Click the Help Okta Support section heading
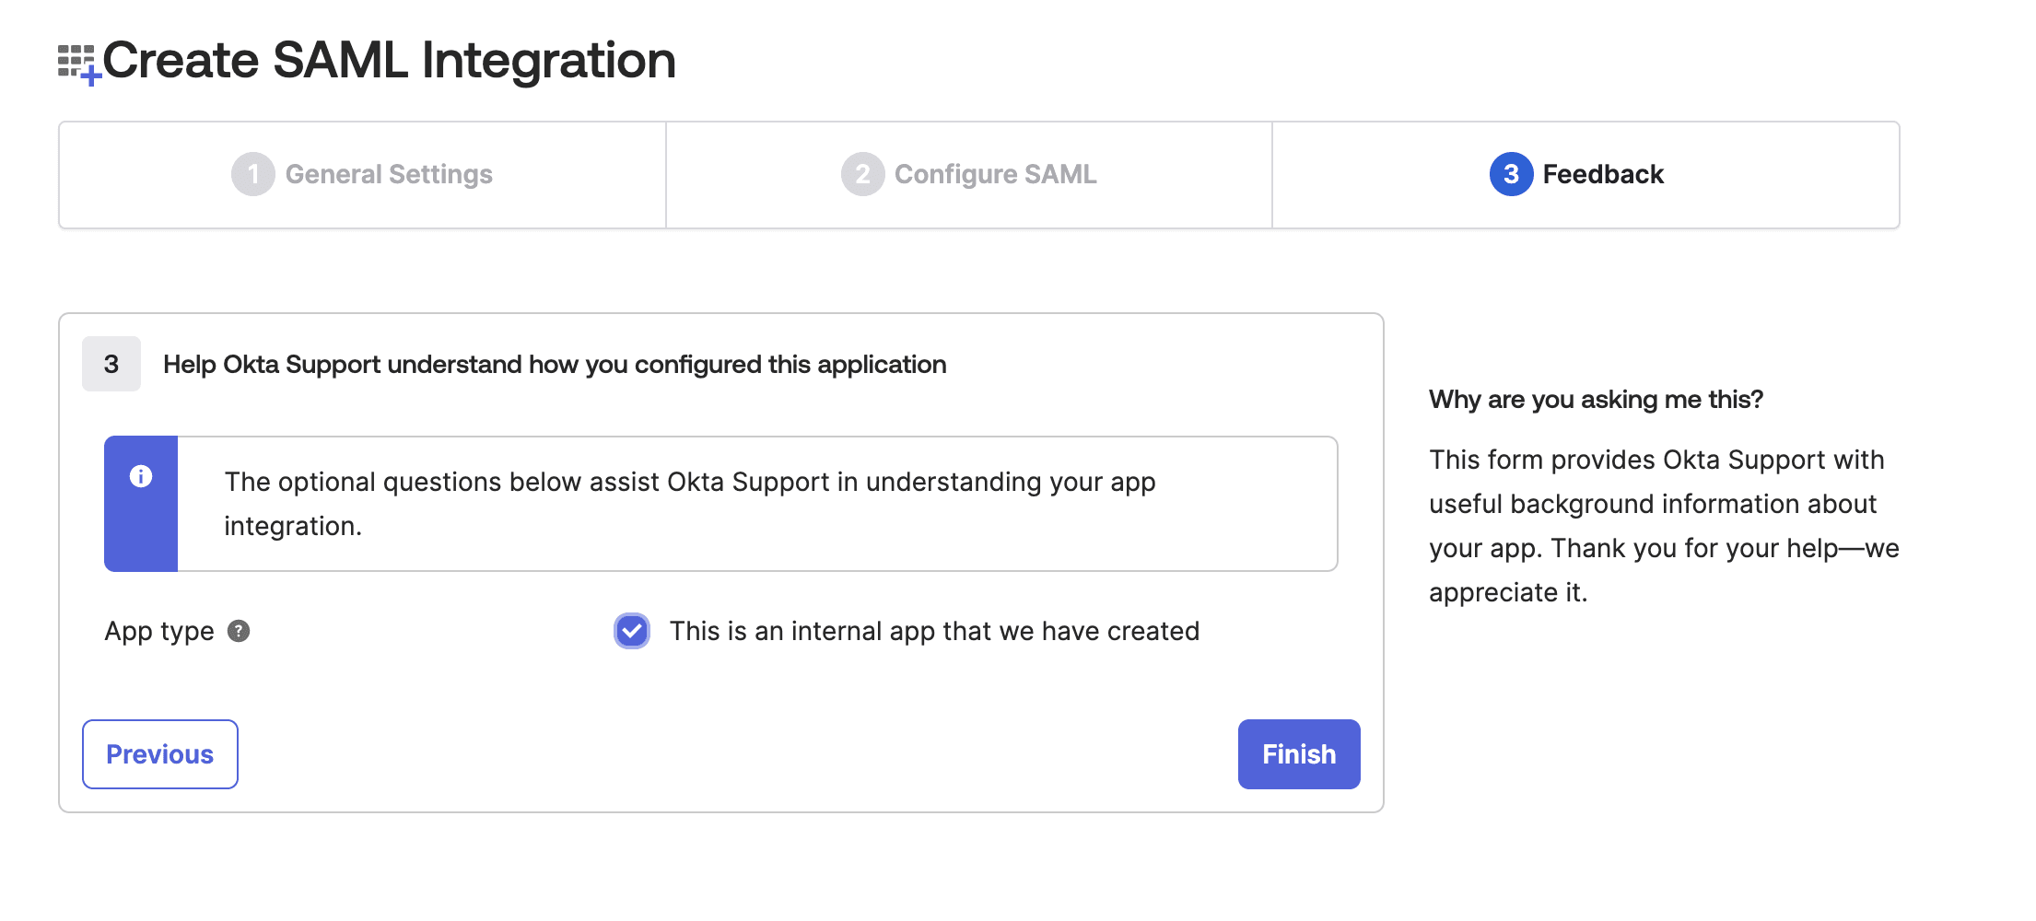This screenshot has width=2036, height=921. click(555, 365)
